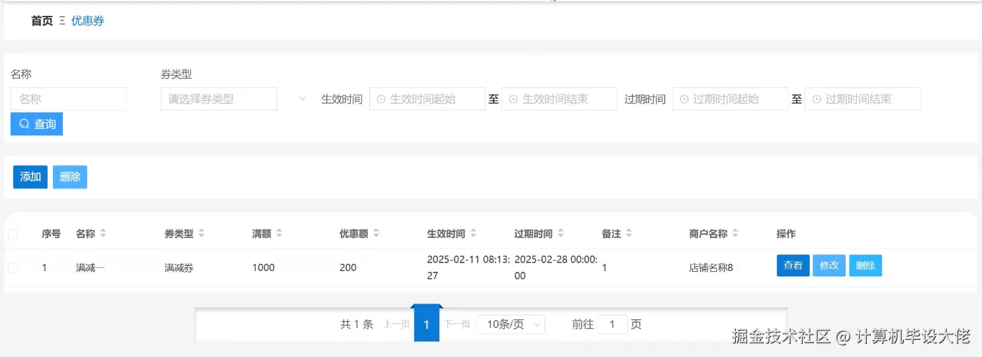The width and height of the screenshot is (982, 357).
Task: Click 下一页 next page
Action: coord(457,325)
